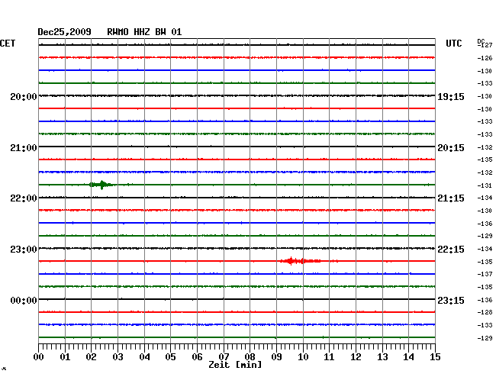Viewport: 496px width, 377px height.
Task: Click minute 06 on the time axis
Action: point(197,357)
